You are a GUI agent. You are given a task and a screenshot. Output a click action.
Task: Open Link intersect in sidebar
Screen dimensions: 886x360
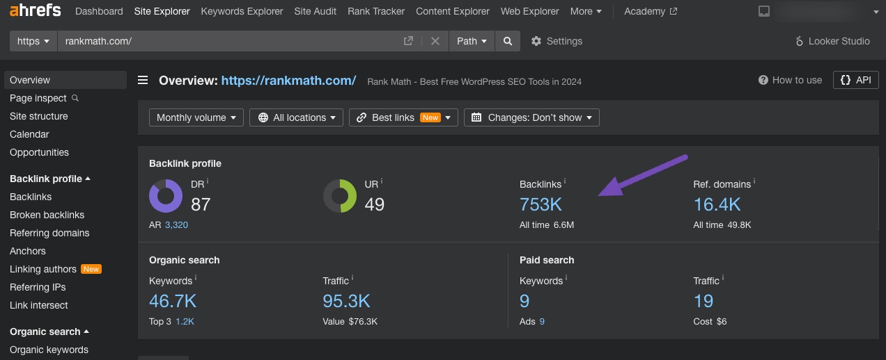click(39, 305)
